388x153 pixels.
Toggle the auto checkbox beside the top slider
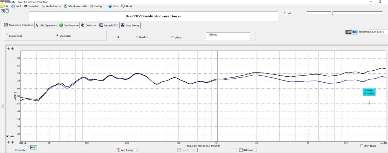click(285, 13)
